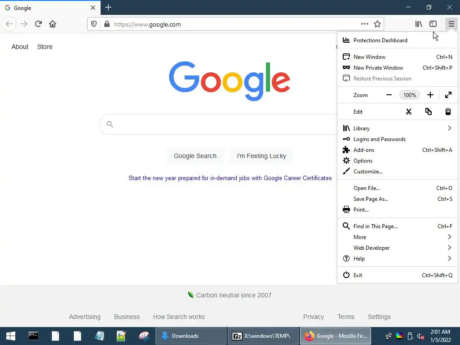
Task: Open the Privacy footer link
Action: coord(314,317)
